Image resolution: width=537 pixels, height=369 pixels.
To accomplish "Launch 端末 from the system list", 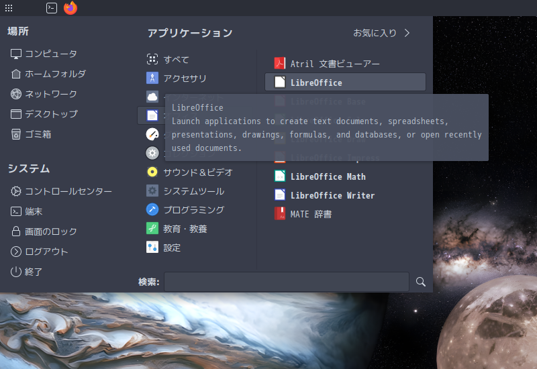I will (26, 211).
